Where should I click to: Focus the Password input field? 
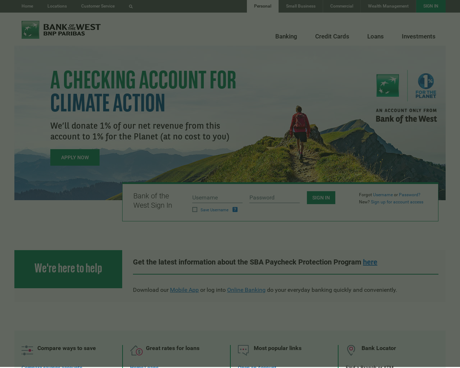pos(275,198)
